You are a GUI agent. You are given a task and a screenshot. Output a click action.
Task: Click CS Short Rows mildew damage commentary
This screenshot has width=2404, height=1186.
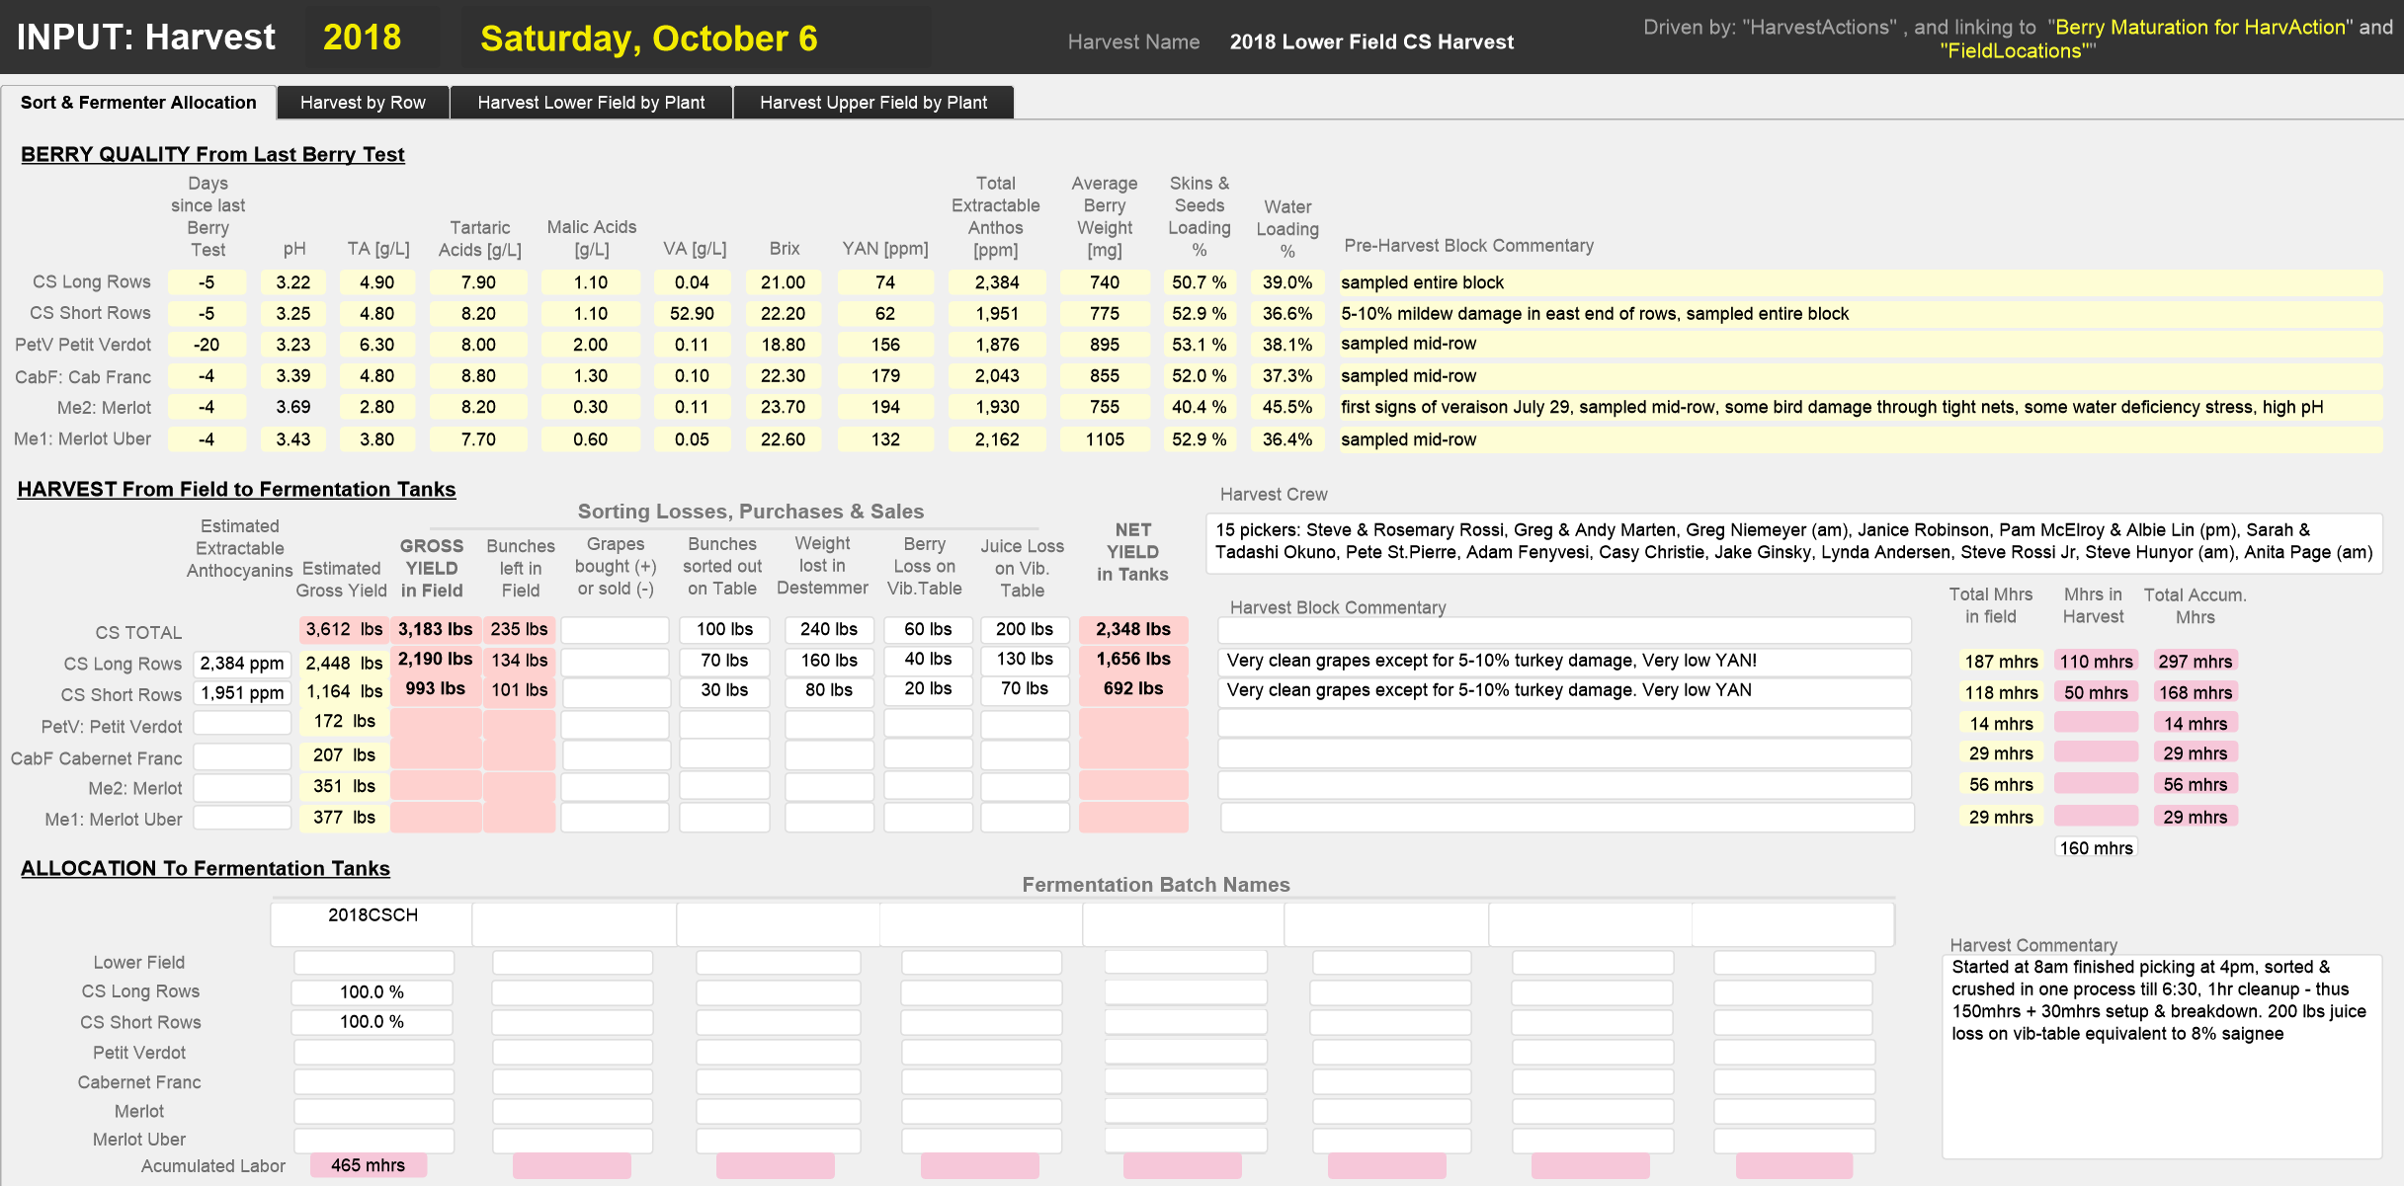[x=1861, y=314]
